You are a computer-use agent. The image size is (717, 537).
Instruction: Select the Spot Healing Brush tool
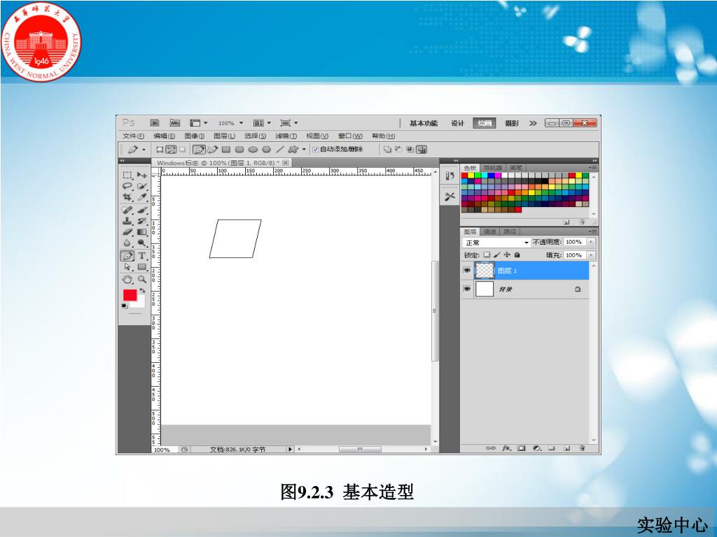point(127,210)
